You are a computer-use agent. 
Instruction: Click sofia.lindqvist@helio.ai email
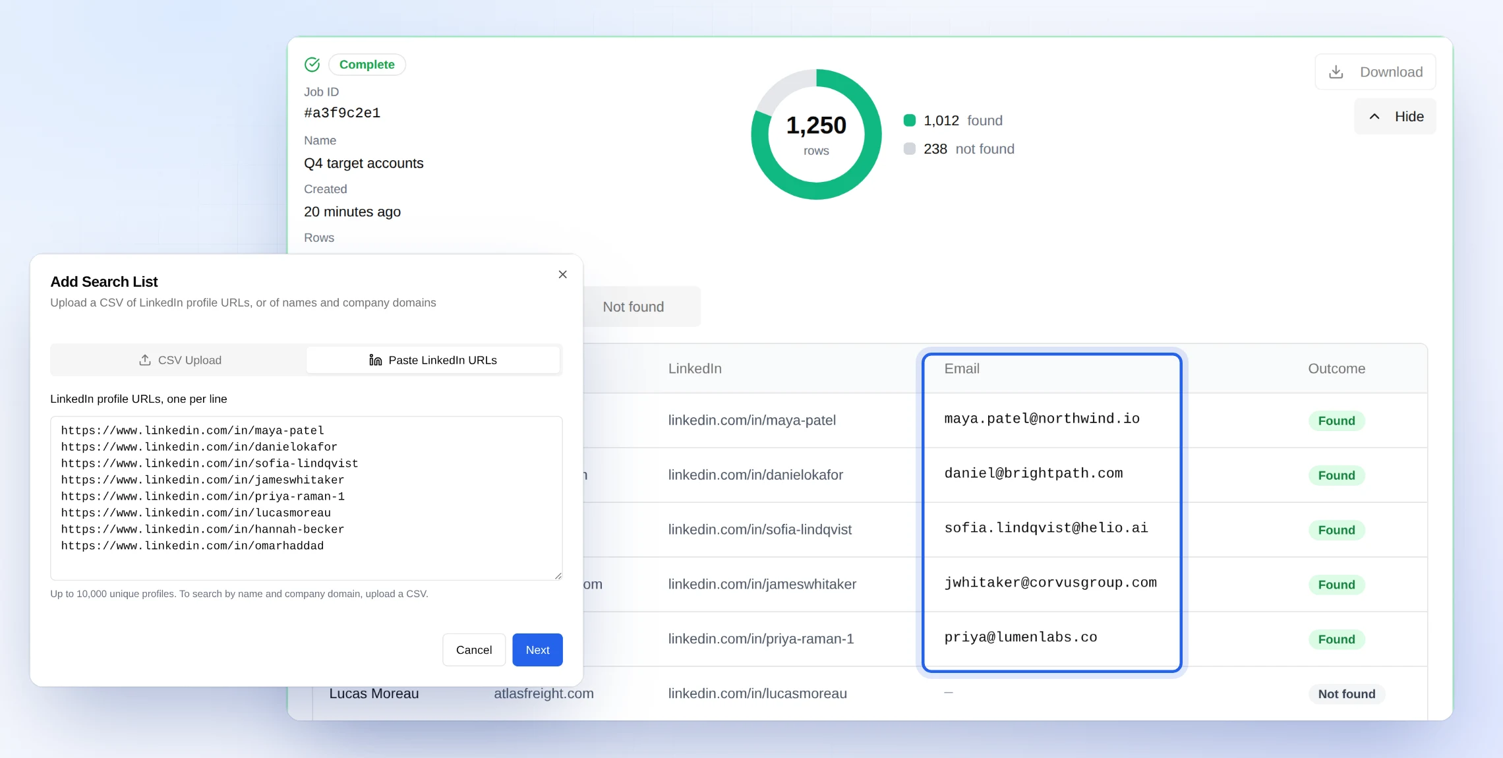click(x=1046, y=528)
